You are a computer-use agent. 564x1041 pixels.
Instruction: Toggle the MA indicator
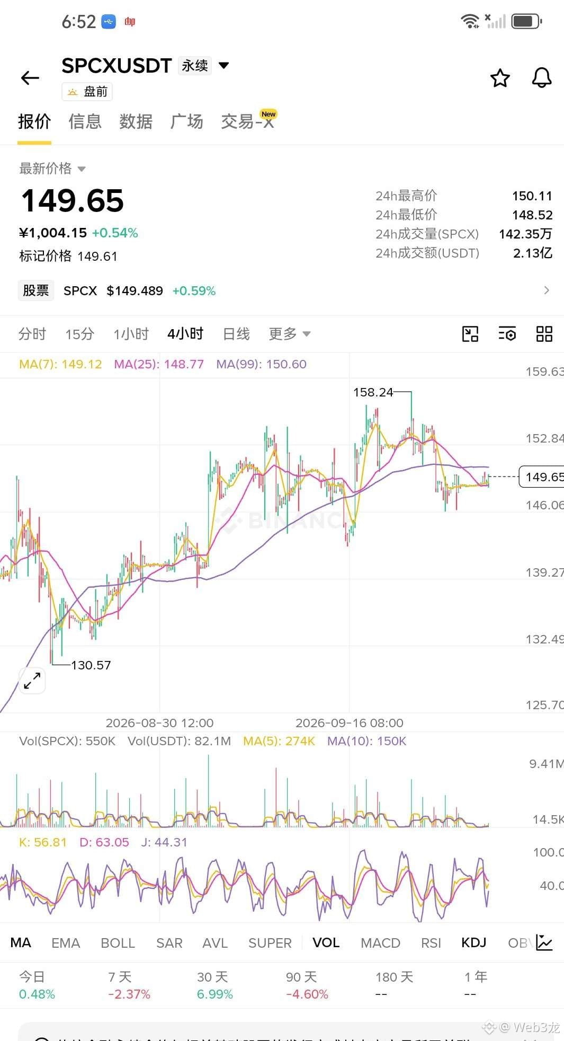coord(21,943)
